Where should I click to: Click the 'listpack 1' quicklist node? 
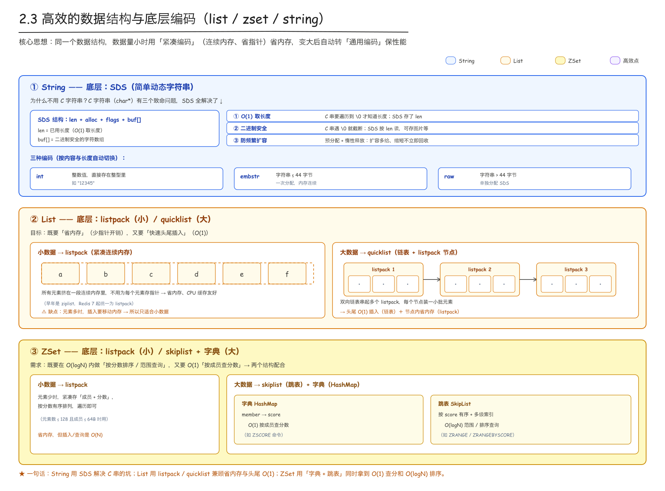click(384, 279)
